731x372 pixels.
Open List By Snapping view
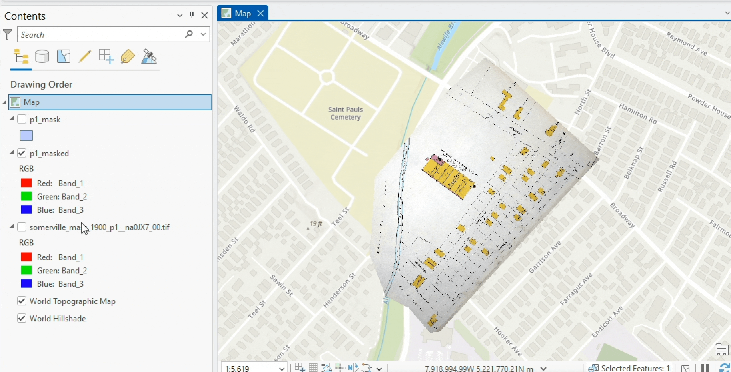click(106, 57)
